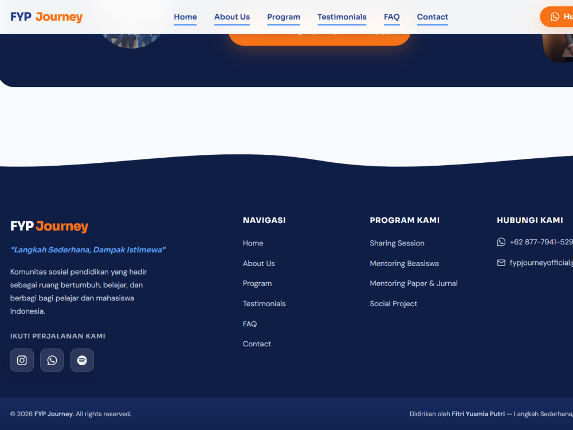Click Program link under Navigasi

257,283
